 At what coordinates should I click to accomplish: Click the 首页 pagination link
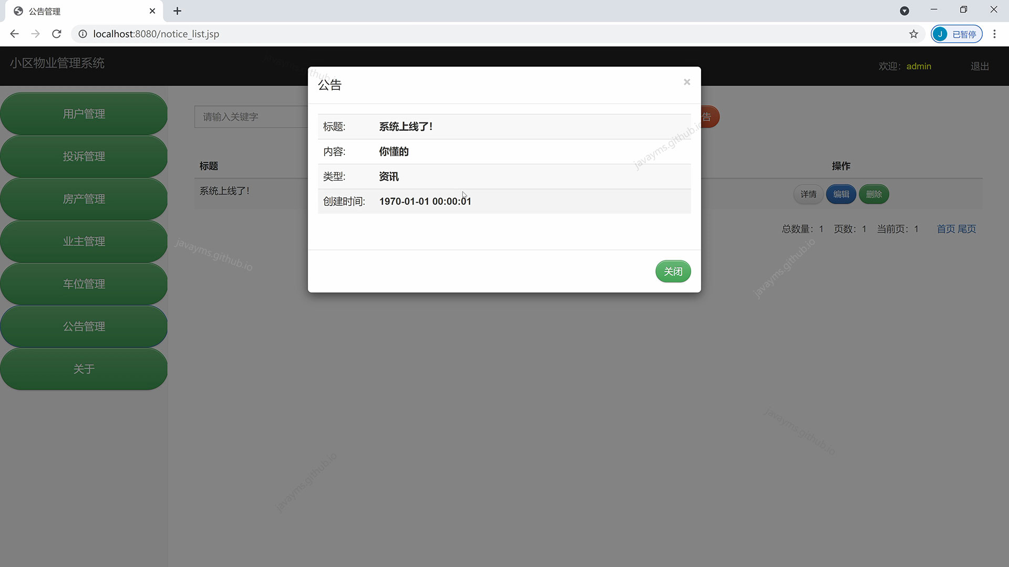tap(945, 229)
